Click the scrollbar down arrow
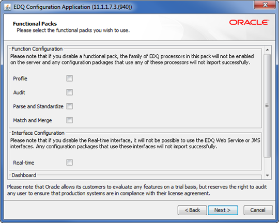This screenshot has width=279, height=223. pyautogui.click(x=267, y=176)
